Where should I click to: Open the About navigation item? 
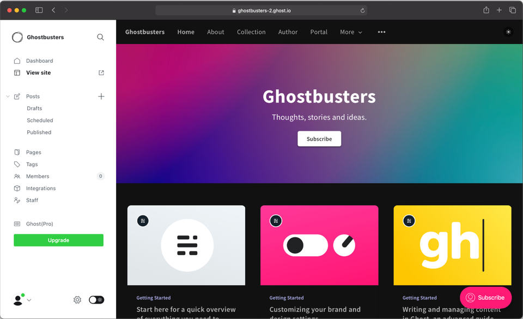(216, 32)
